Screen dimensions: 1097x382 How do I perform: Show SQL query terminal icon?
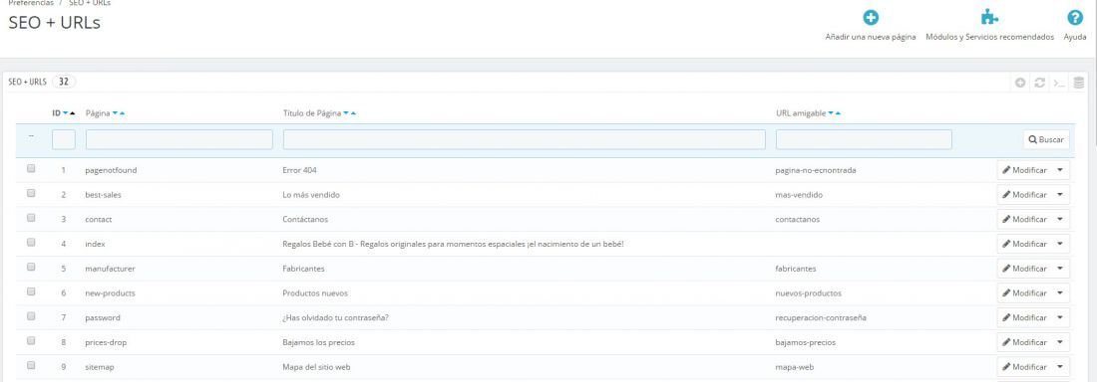click(x=1059, y=84)
